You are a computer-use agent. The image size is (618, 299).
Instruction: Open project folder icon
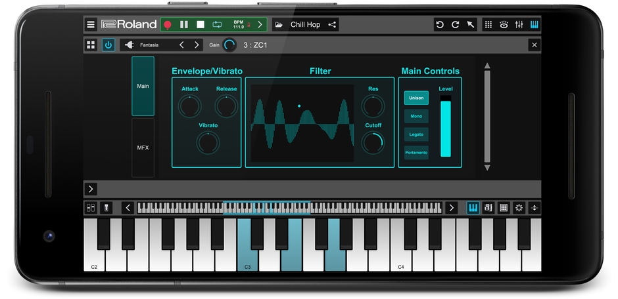(x=279, y=25)
